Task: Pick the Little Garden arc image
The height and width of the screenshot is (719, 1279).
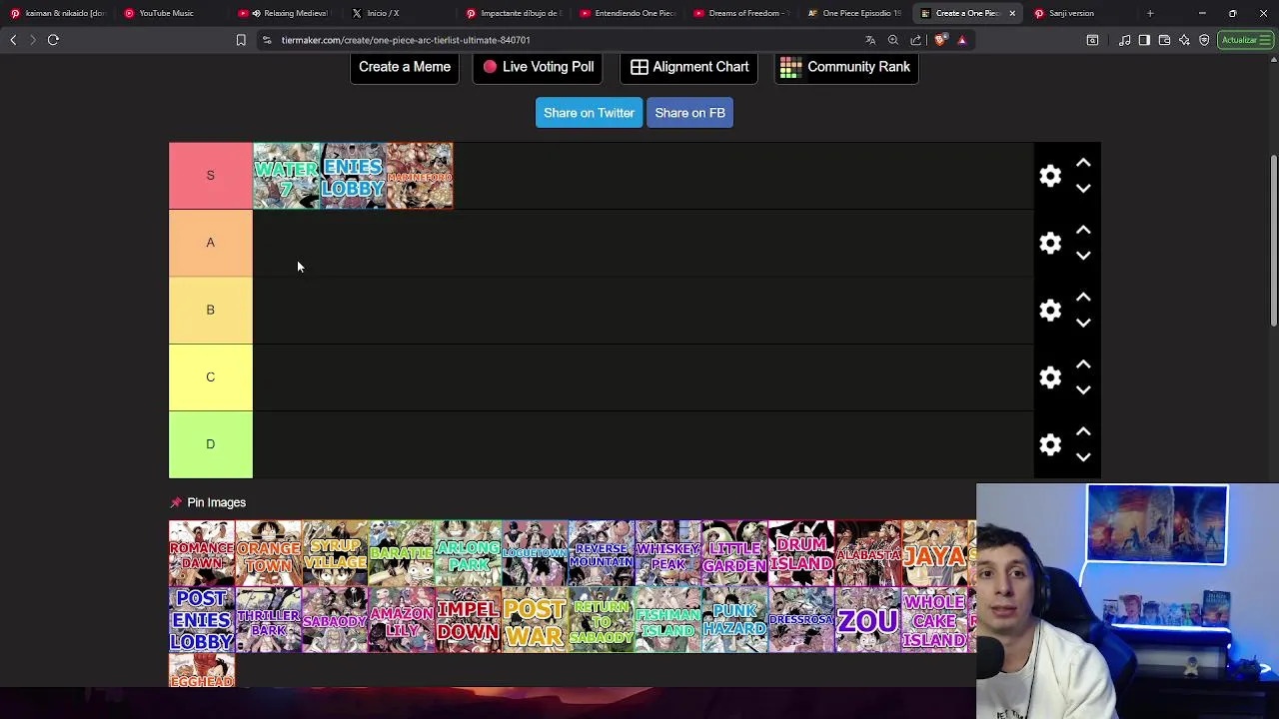Action: 734,552
